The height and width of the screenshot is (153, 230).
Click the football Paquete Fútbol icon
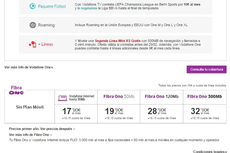[32, 6]
